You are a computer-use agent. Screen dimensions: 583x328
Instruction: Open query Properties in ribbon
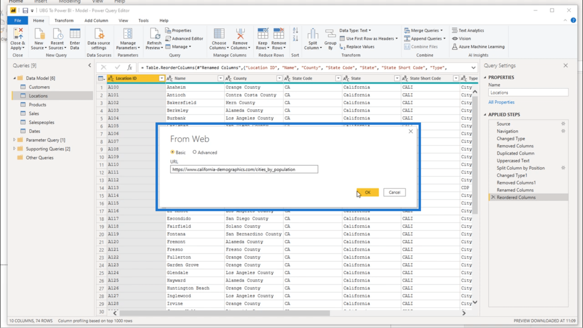point(178,31)
